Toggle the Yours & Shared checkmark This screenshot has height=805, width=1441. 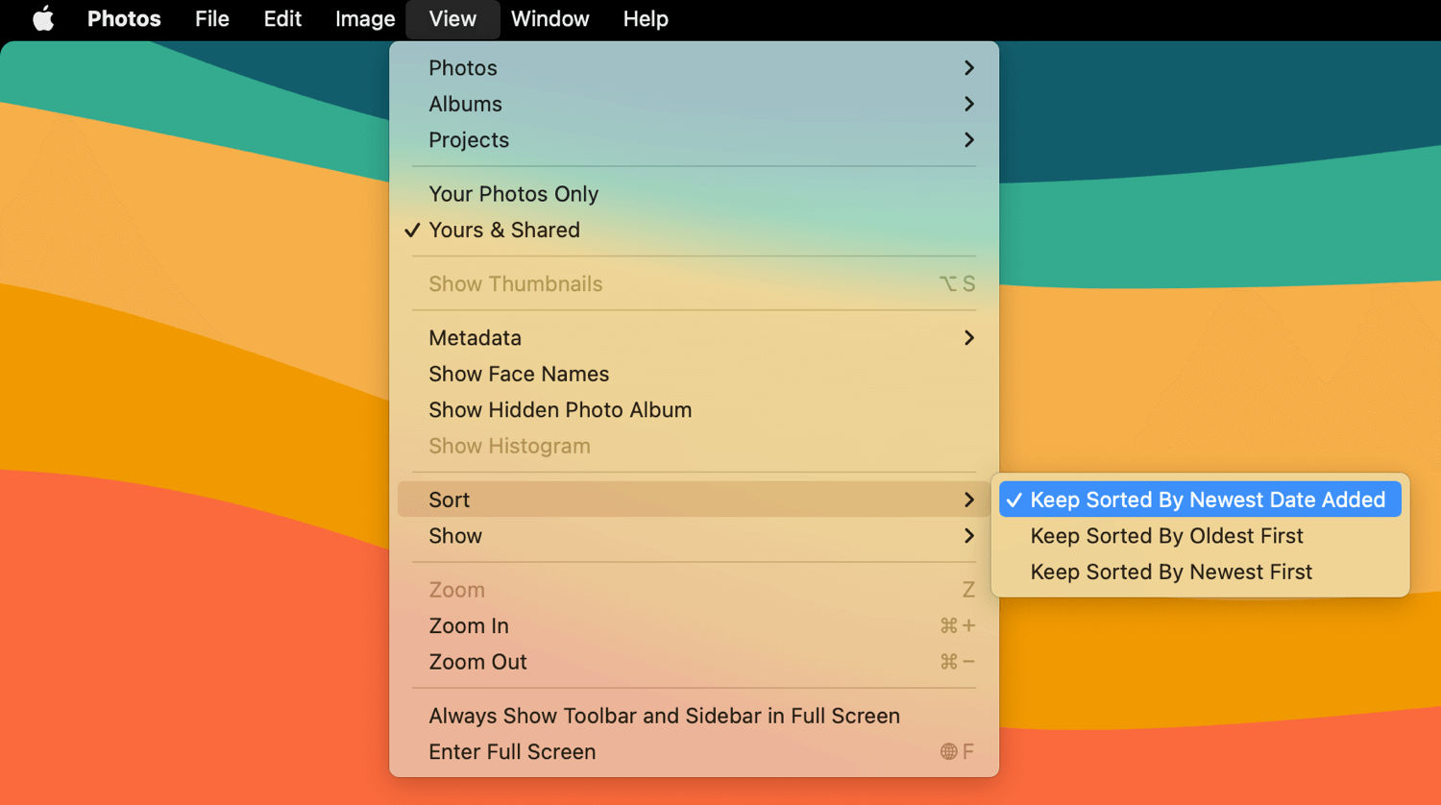tap(412, 231)
